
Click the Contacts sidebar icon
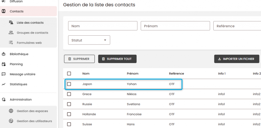(x=4, y=11)
